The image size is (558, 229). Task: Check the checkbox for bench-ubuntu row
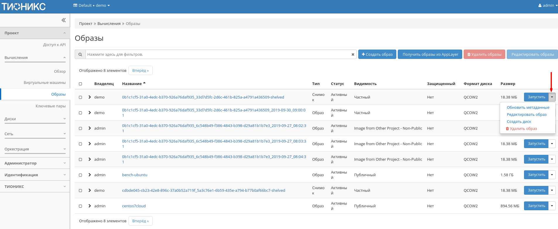[81, 175]
